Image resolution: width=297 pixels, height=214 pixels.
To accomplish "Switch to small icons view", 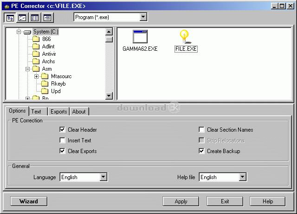I will click(22, 18).
